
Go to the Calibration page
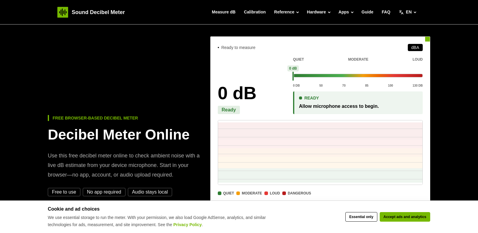tap(255, 12)
